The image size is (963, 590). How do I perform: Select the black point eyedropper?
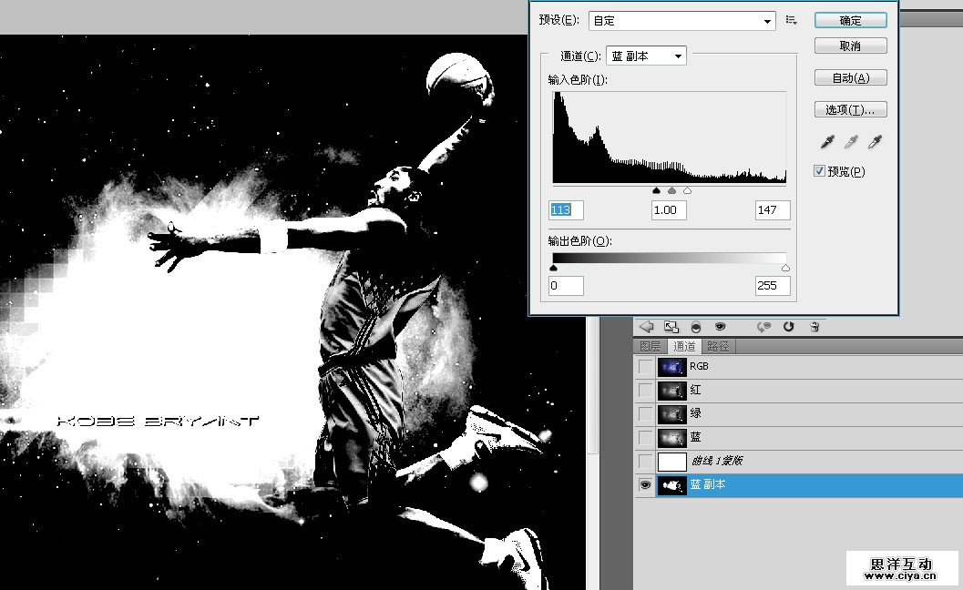828,141
